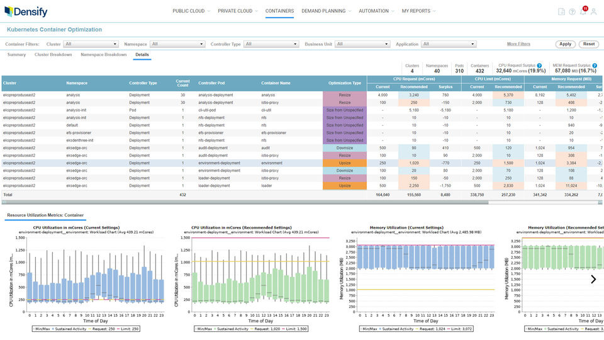The width and height of the screenshot is (604, 340).
Task: Open the user profile icon
Action: click(x=593, y=11)
